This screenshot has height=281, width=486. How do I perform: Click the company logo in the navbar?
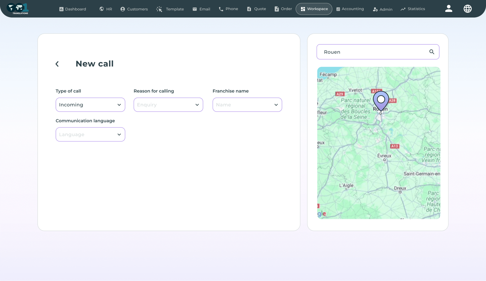point(18,9)
